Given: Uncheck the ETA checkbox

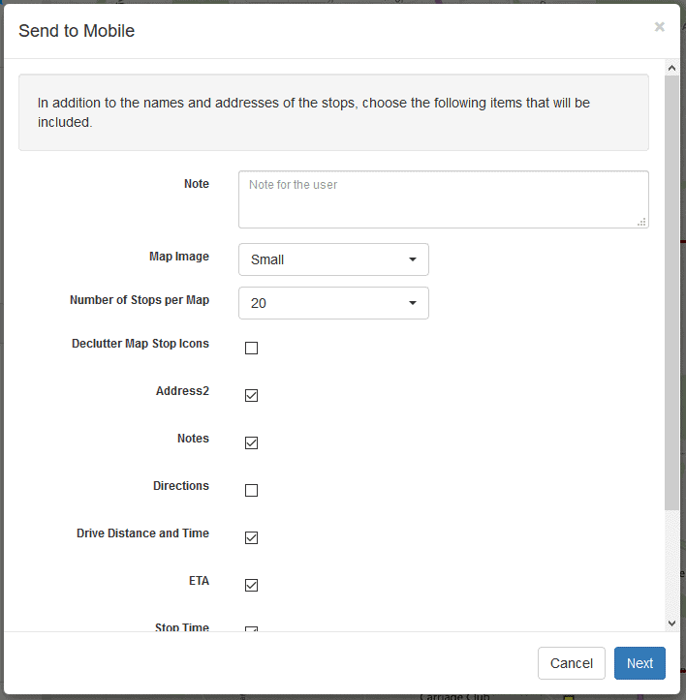Looking at the screenshot, I should [251, 585].
